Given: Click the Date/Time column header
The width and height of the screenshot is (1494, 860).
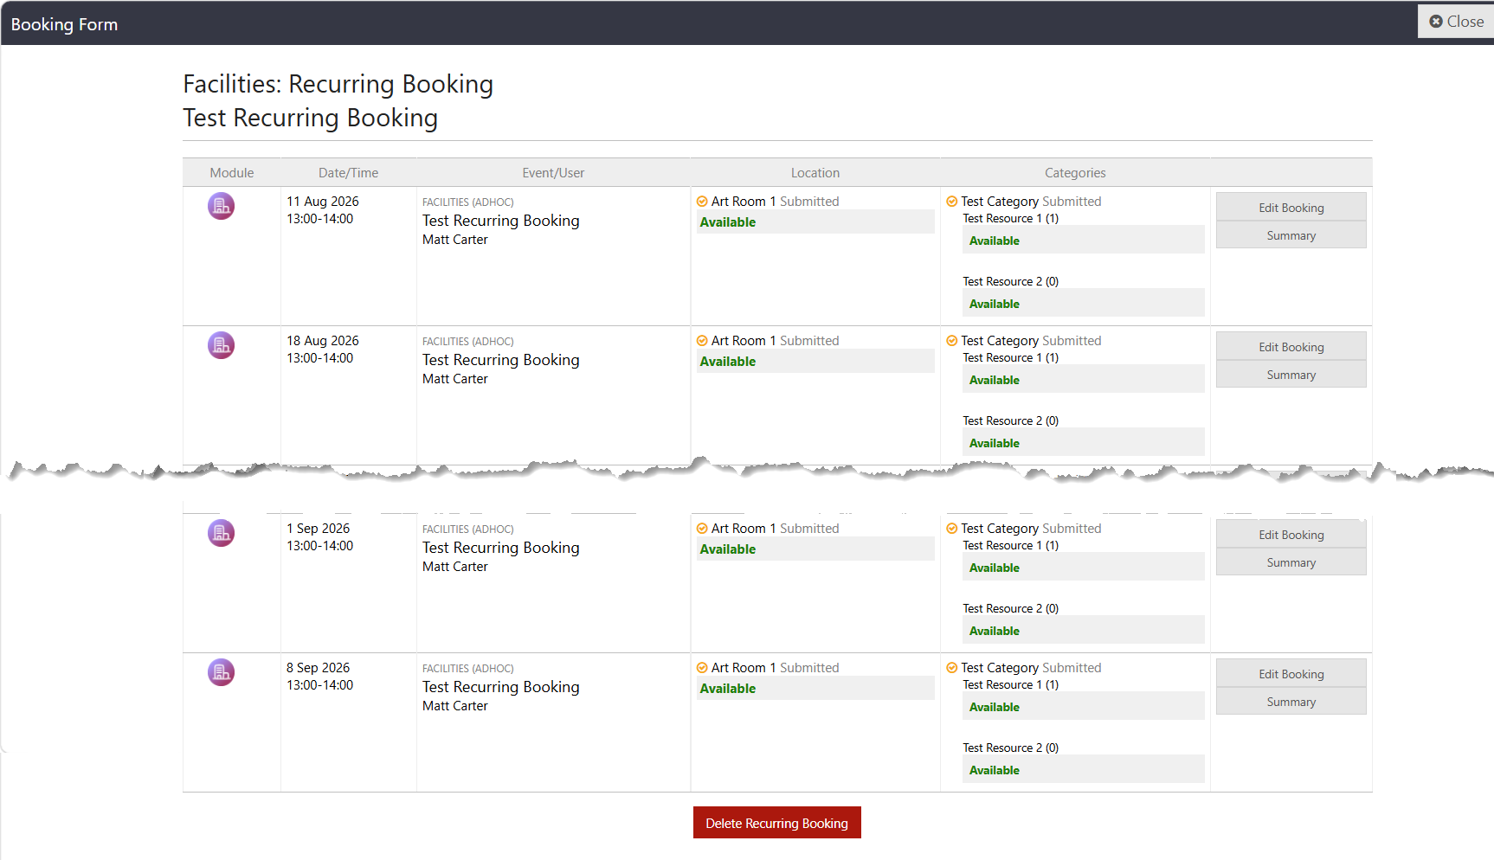Looking at the screenshot, I should (348, 173).
